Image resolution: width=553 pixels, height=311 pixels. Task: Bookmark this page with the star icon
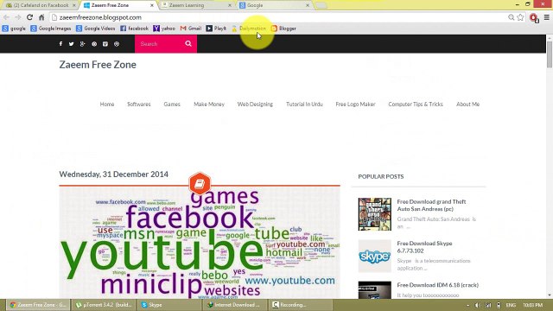520,17
